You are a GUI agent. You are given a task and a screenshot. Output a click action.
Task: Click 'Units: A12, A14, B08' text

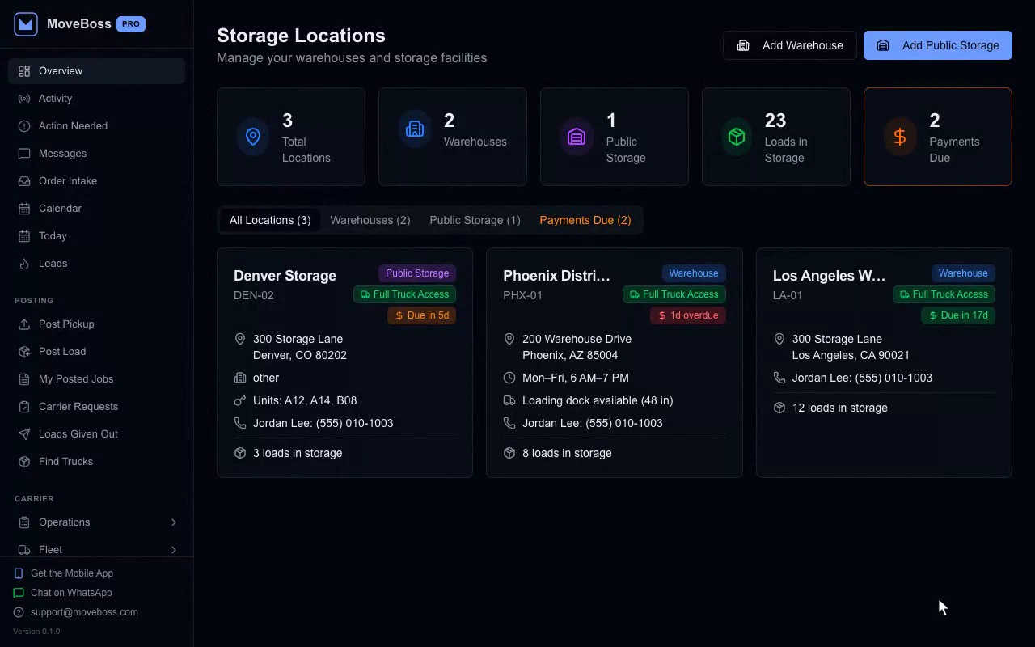pos(305,400)
